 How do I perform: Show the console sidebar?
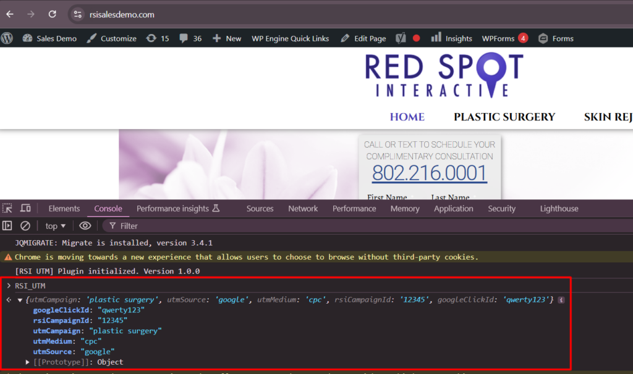tap(7, 226)
